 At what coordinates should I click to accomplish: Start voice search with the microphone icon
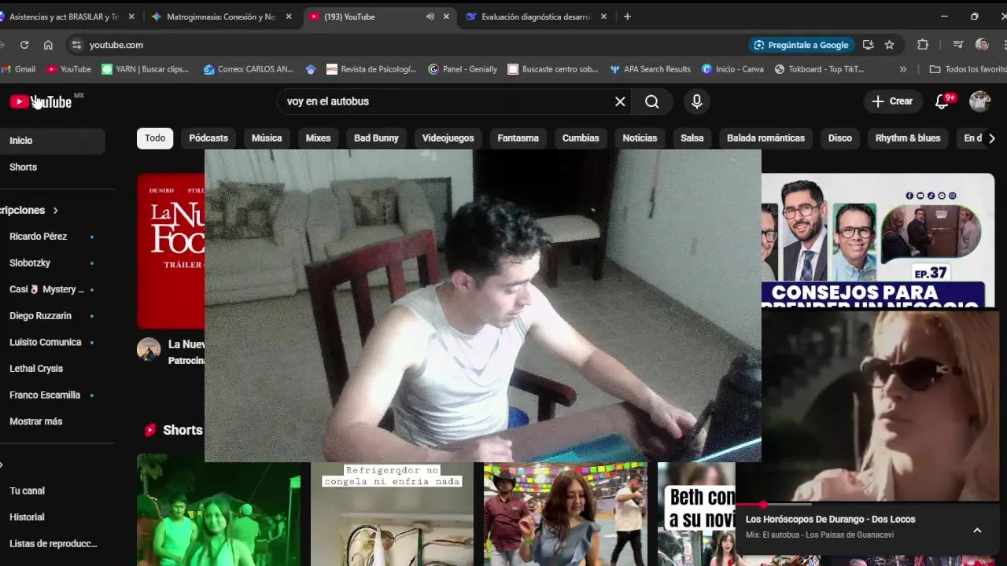point(696,101)
